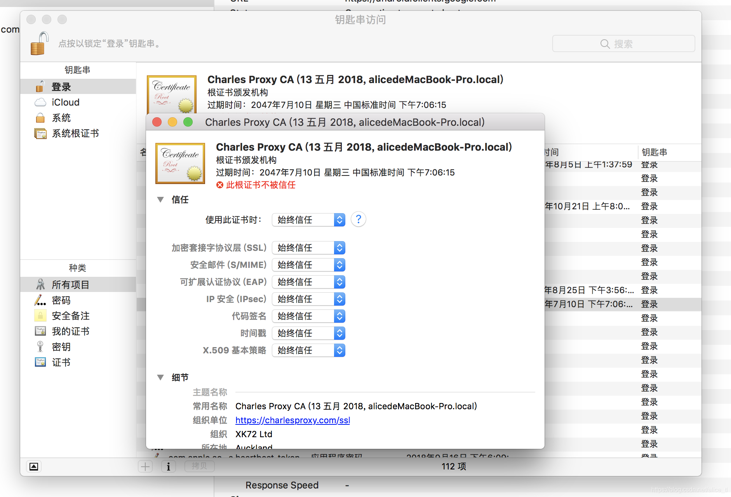The height and width of the screenshot is (497, 731).
Task: Open the SSL trust dropdown
Action: pyautogui.click(x=309, y=248)
